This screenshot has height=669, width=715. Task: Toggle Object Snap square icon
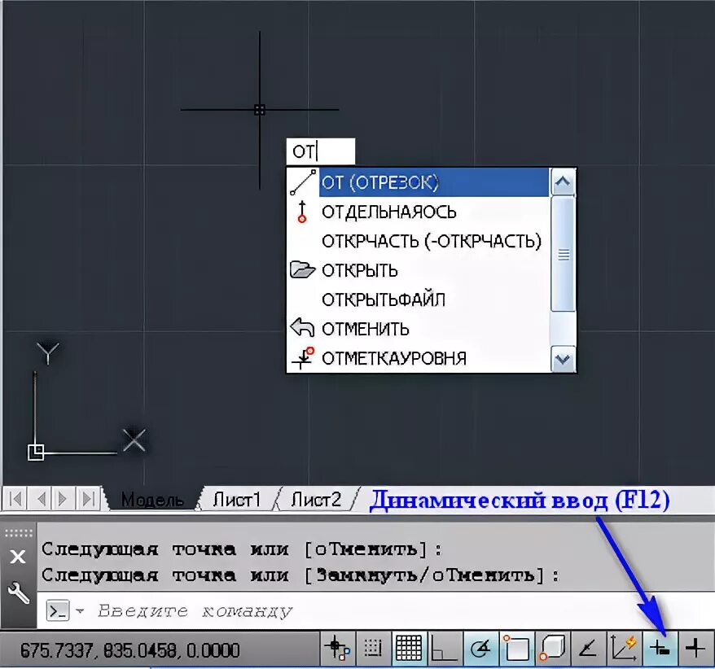tap(516, 649)
